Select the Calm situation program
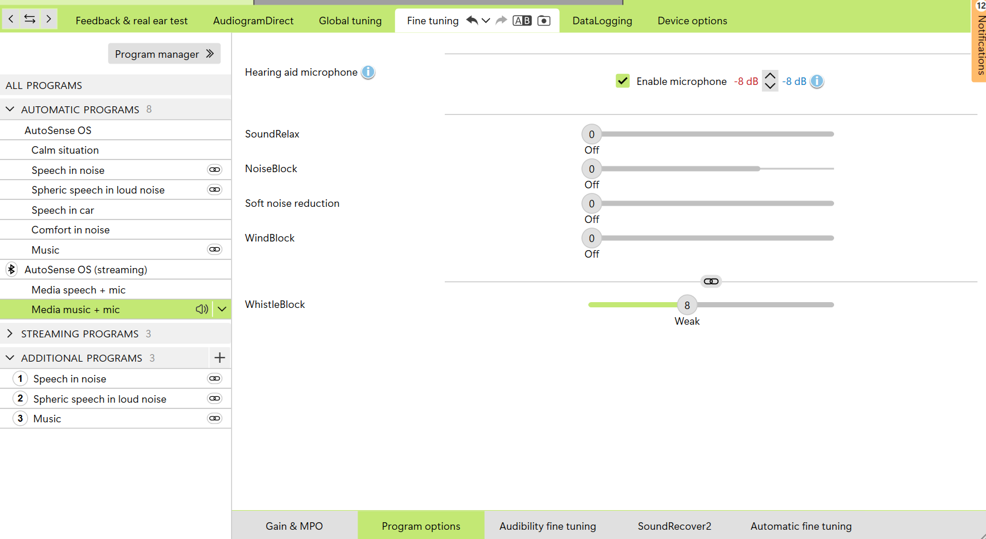The width and height of the screenshot is (986, 539). coord(116,150)
